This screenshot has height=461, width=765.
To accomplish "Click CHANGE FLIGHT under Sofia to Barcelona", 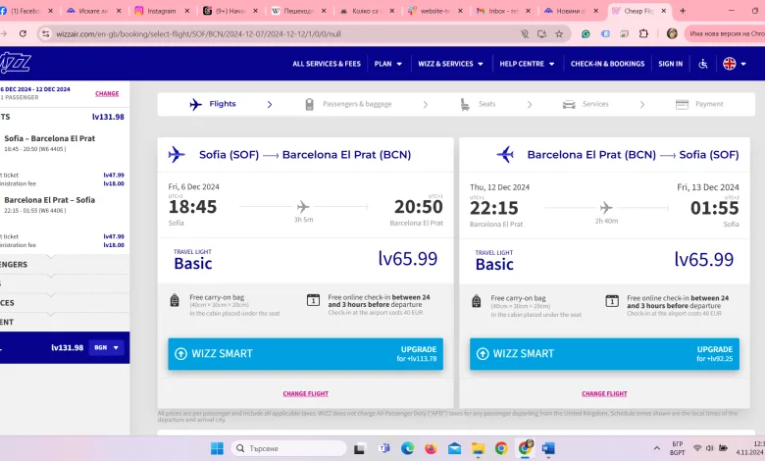I will (305, 393).
